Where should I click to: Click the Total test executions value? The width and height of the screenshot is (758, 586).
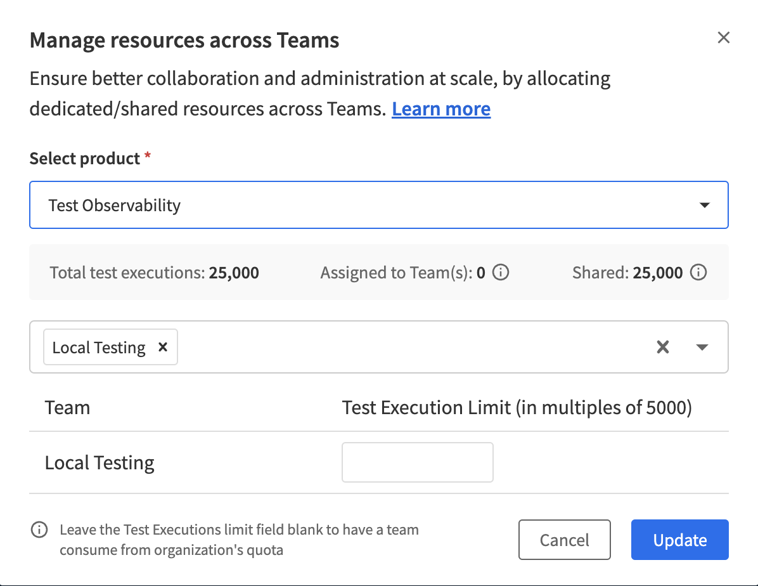tap(234, 273)
